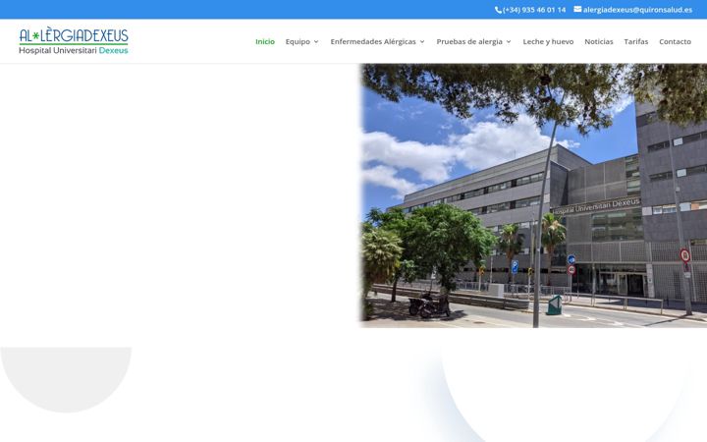Expand Enfermedades Alérgicas chevron arrow

tap(422, 41)
